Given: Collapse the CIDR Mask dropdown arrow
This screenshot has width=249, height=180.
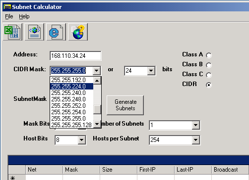Looking at the screenshot, I should [x=97, y=71].
